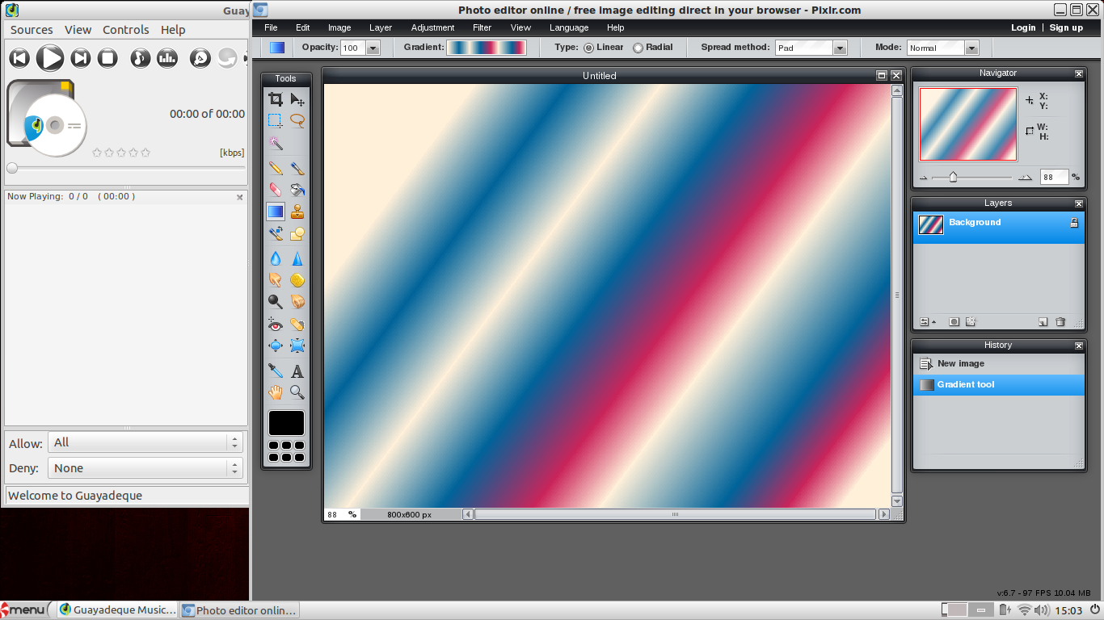Select the Smudge finger tool
Viewport: 1104px width, 620px height.
[x=276, y=280]
